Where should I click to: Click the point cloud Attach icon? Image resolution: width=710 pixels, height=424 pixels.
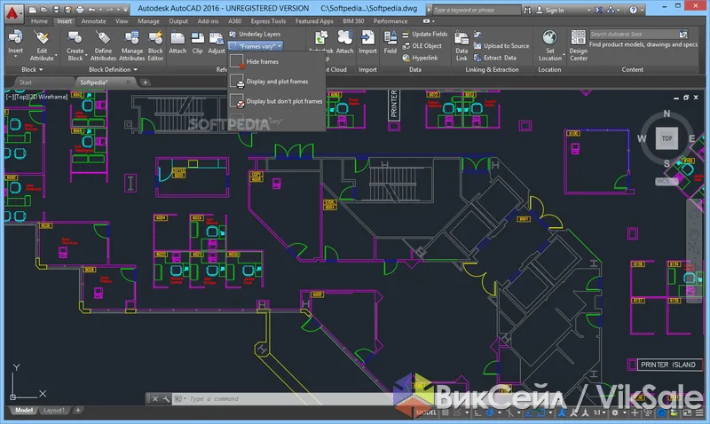click(x=344, y=37)
